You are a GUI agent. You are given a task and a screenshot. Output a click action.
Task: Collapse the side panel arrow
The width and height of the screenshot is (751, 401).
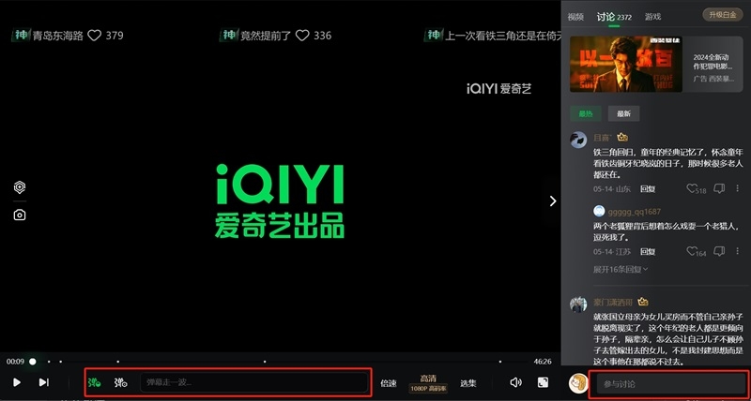(553, 201)
